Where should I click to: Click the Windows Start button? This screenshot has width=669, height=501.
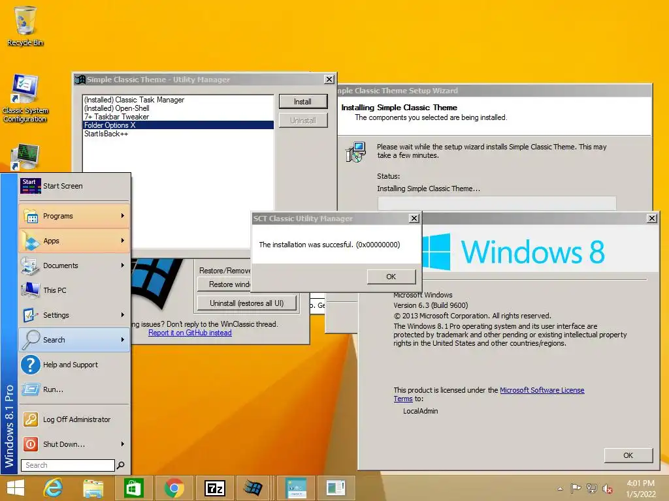[x=16, y=488]
